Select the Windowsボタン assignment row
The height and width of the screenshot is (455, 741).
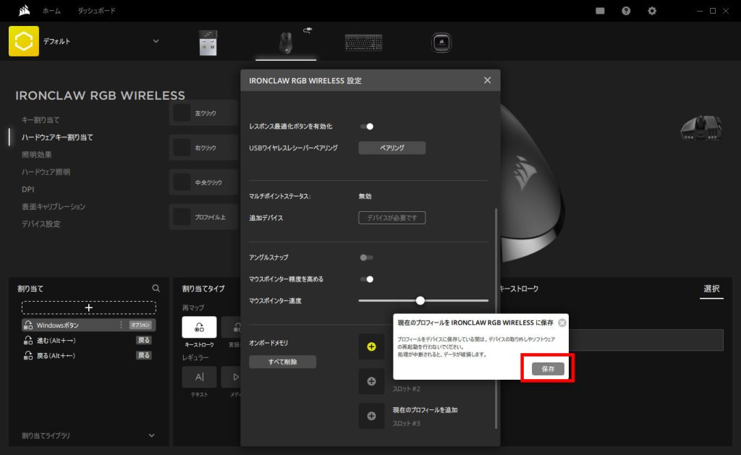[x=89, y=325]
